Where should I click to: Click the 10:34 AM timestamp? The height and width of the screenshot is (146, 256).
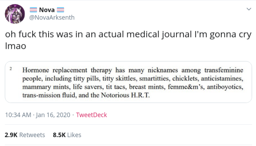tap(18, 115)
